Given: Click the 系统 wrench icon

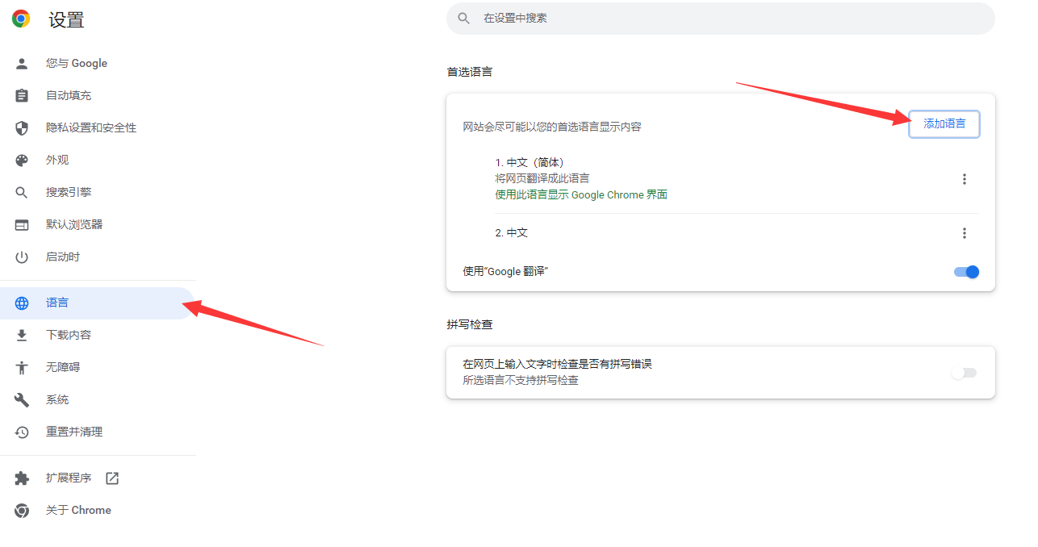Looking at the screenshot, I should pyautogui.click(x=21, y=399).
